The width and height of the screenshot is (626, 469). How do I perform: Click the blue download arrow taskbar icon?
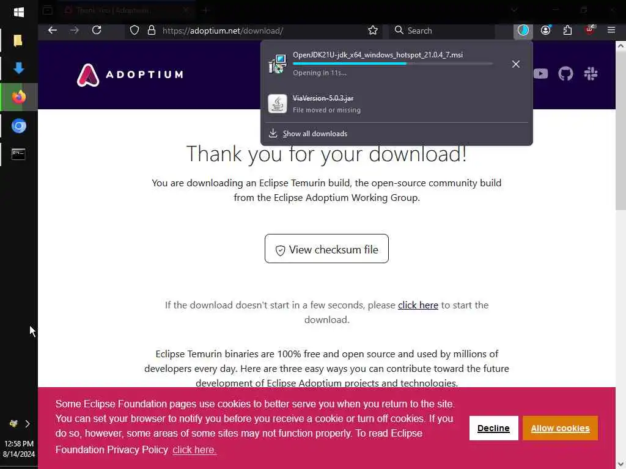point(19,68)
